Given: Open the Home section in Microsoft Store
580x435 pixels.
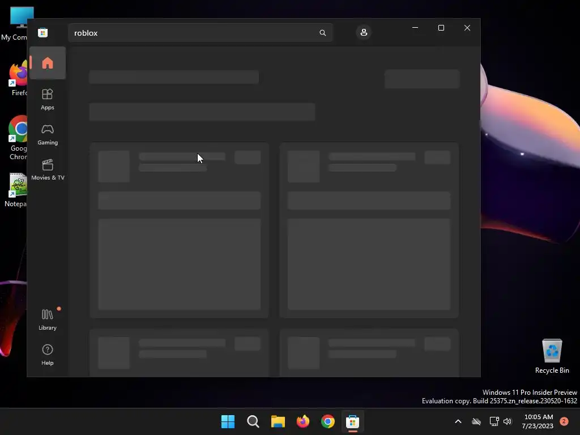Looking at the screenshot, I should coord(48,63).
